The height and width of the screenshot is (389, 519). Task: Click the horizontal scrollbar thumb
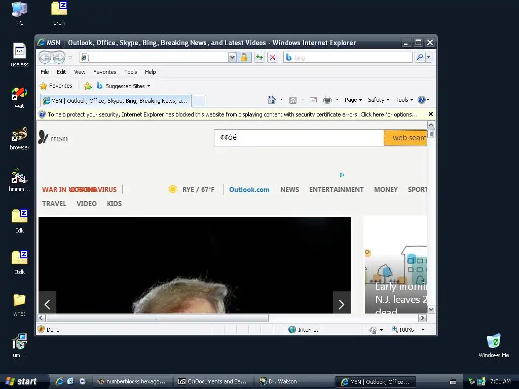[x=157, y=318]
